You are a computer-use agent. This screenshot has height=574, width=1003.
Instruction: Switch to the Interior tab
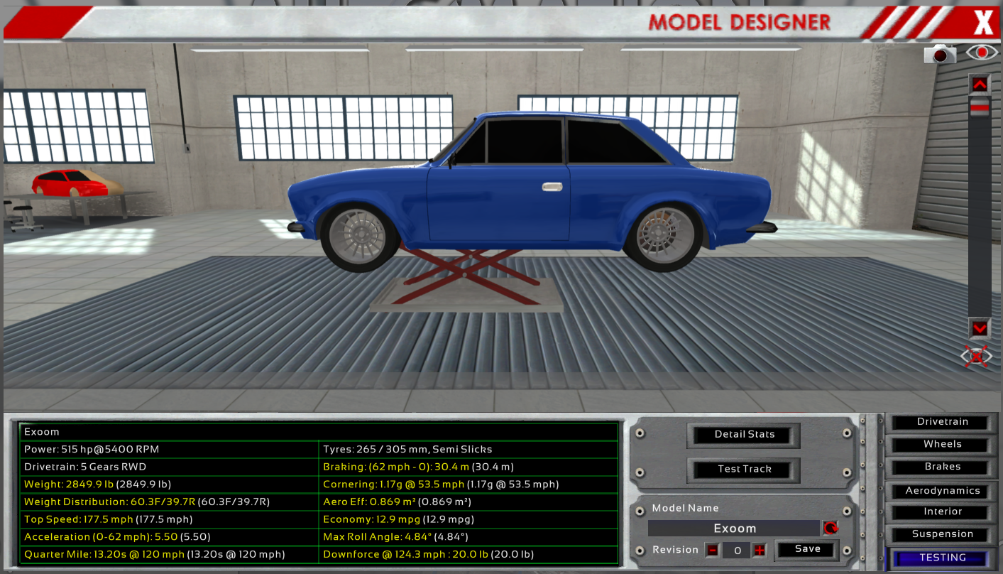(942, 512)
